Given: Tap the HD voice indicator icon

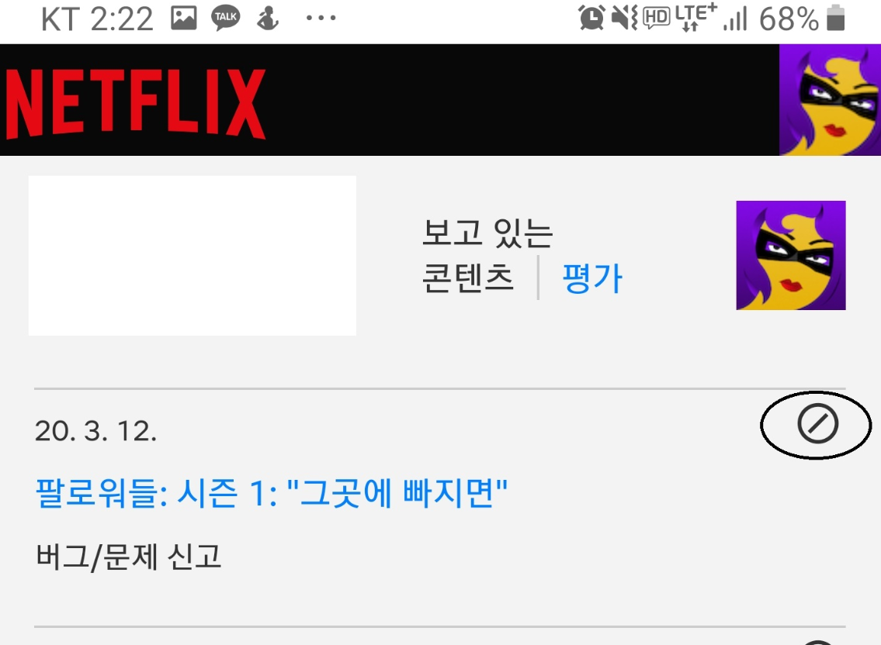Looking at the screenshot, I should coord(656,17).
